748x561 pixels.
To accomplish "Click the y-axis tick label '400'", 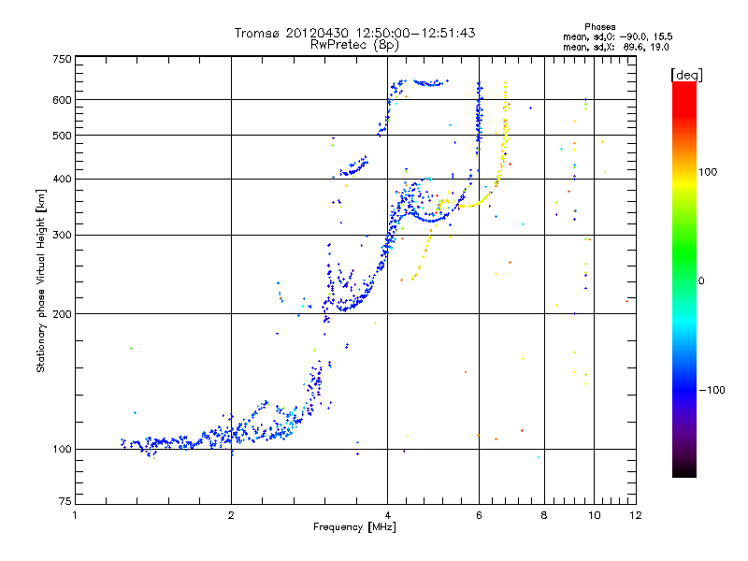I will click(x=62, y=180).
